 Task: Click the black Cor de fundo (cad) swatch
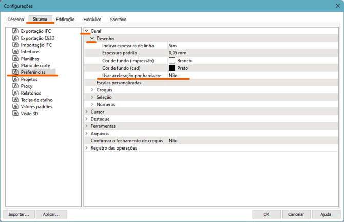point(172,68)
